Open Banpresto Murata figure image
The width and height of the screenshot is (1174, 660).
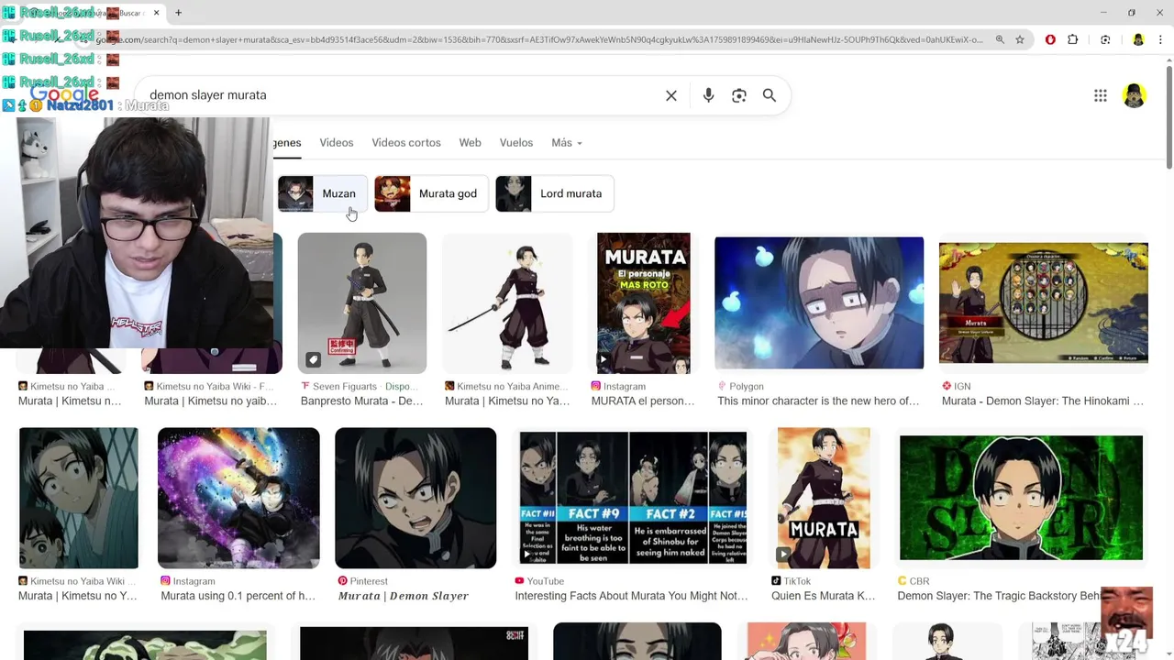(x=362, y=302)
